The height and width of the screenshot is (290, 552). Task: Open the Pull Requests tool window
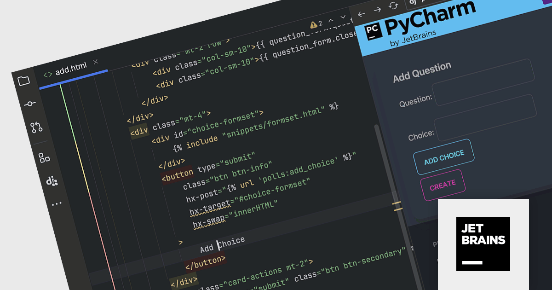(36, 128)
